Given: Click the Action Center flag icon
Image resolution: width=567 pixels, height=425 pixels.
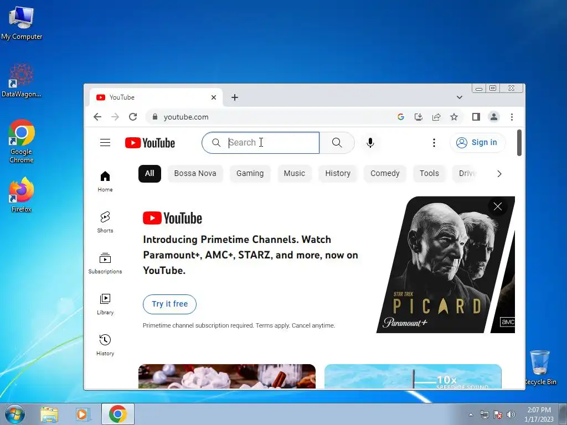Looking at the screenshot, I should click(498, 414).
